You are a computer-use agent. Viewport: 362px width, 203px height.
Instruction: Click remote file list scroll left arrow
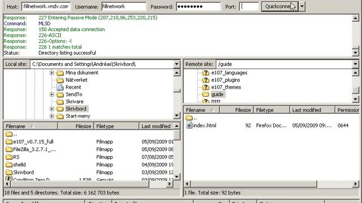(x=187, y=184)
